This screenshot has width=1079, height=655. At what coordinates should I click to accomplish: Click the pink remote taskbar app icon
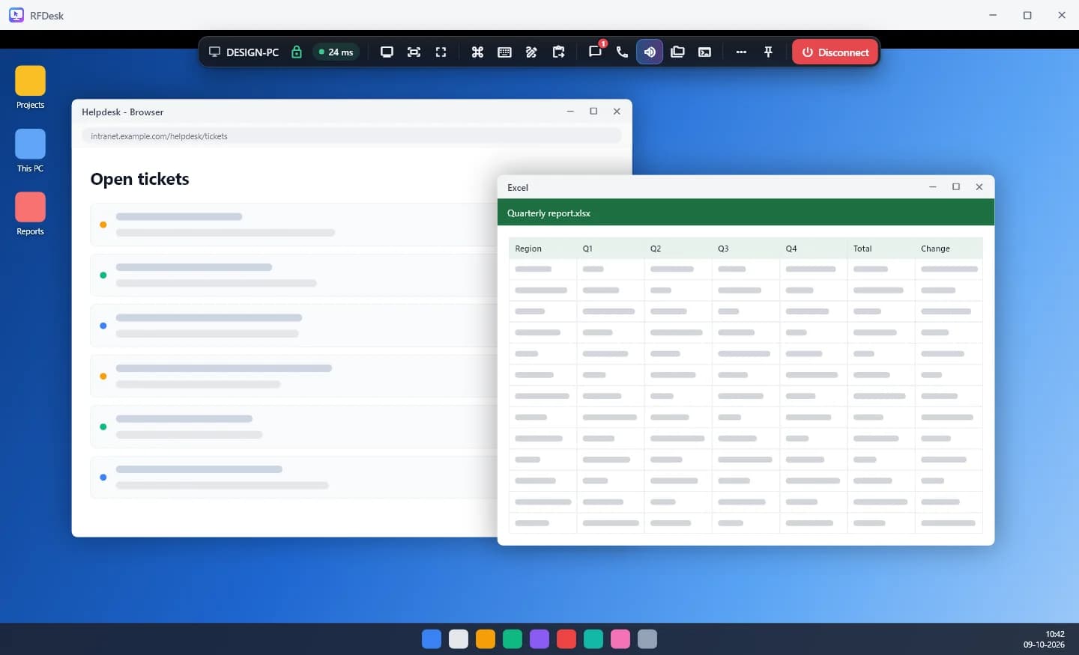point(620,639)
